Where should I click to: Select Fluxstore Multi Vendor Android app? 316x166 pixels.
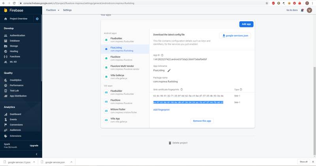coord(125,68)
